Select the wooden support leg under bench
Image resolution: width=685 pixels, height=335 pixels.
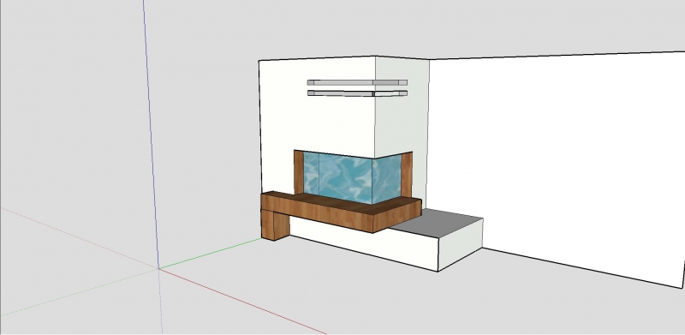click(274, 224)
